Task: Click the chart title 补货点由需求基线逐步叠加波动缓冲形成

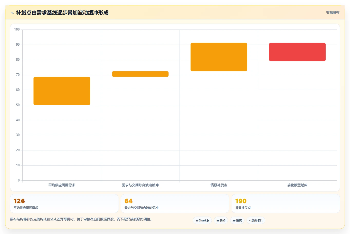Action: pos(62,13)
